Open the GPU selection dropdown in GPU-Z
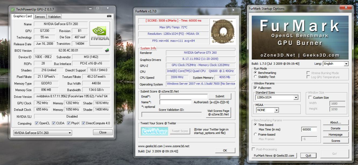The height and width of the screenshot is (165, 358). click(43, 133)
